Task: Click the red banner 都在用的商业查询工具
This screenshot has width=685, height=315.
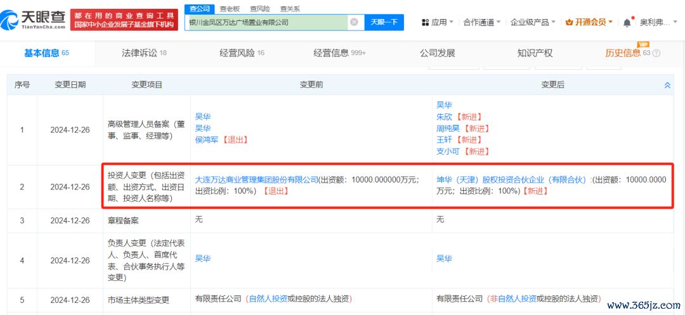Action: click(x=124, y=19)
